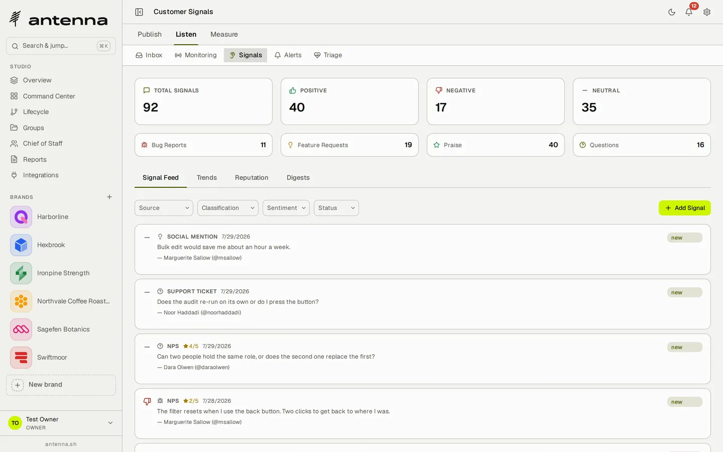The height and width of the screenshot is (452, 723).
Task: Click "Bulk edit would save me about an hour a week."
Action: coord(224,247)
